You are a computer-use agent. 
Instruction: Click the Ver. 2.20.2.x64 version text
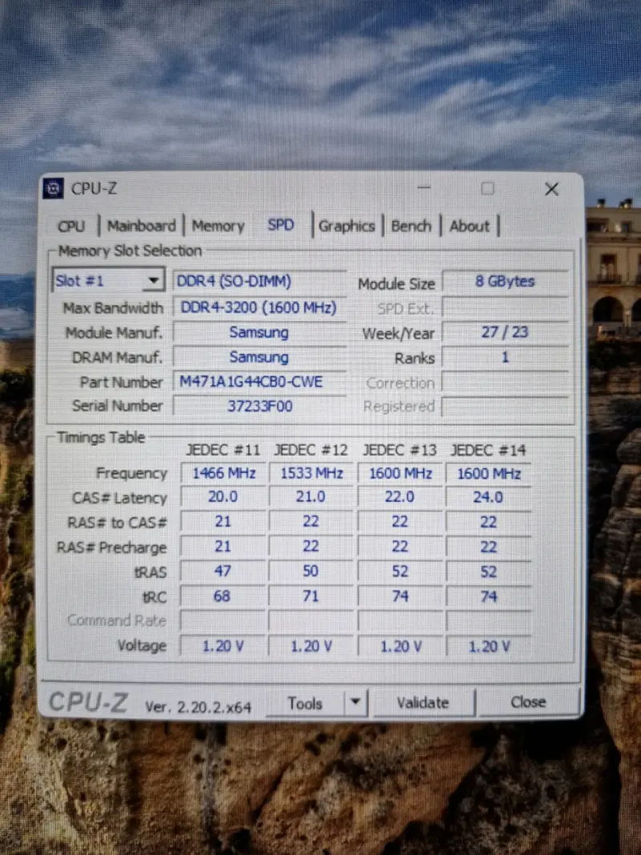pyautogui.click(x=198, y=708)
